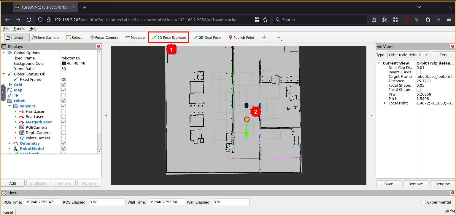Disable the Grid display checkbox
This screenshot has height=216, width=456.
[63, 85]
